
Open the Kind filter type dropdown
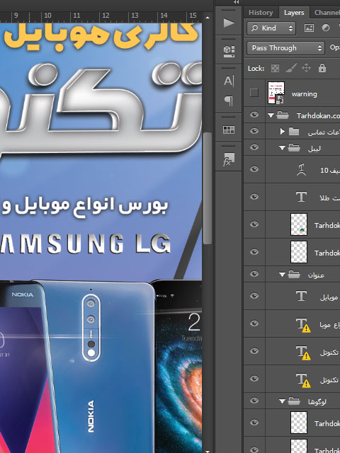point(271,28)
